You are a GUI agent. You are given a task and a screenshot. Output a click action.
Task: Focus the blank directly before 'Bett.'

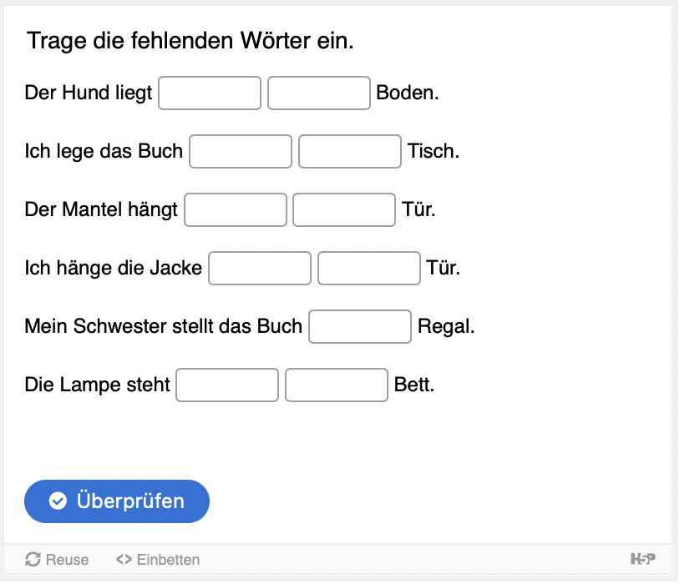coord(337,385)
